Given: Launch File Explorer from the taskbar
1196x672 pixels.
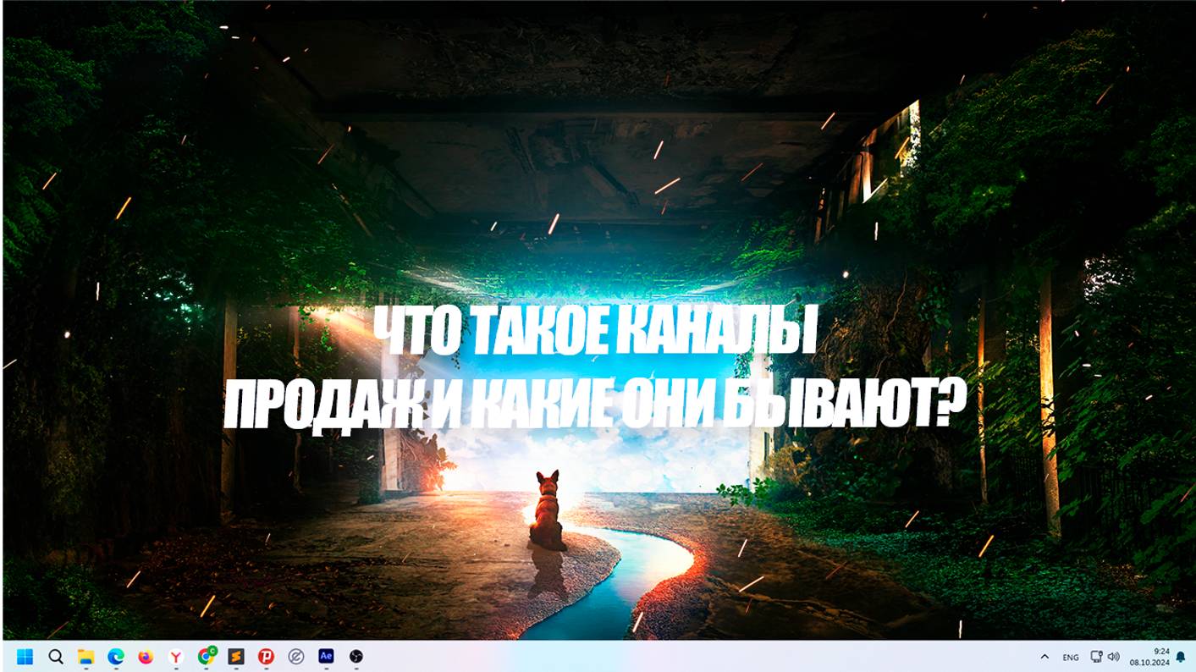Looking at the screenshot, I should pos(85,656).
